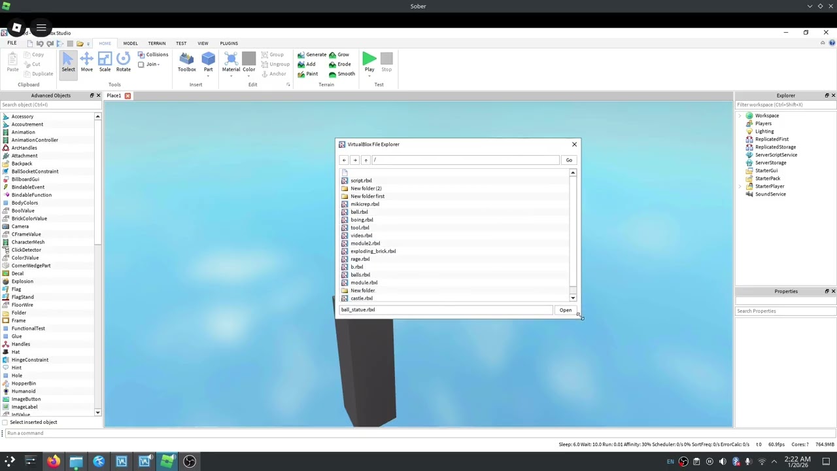Image resolution: width=837 pixels, height=471 pixels.
Task: Click the Go button in File Explorer
Action: [x=569, y=160]
